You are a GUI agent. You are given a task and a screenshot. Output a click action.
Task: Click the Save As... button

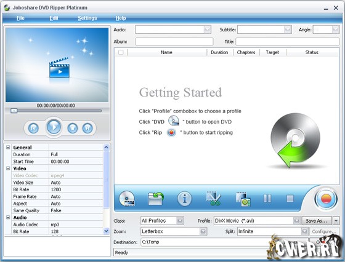(x=317, y=221)
